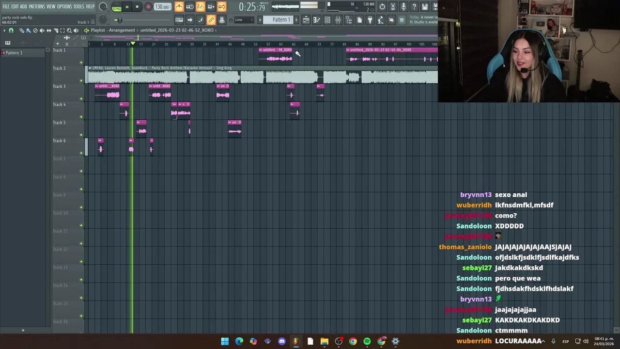620x349 pixels.
Task: Adjust the main pitch knob
Action: (103, 20)
